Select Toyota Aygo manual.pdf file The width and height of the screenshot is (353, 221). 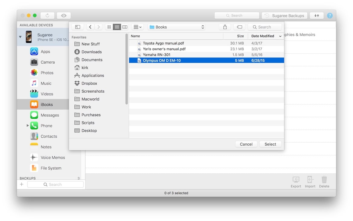(206, 43)
